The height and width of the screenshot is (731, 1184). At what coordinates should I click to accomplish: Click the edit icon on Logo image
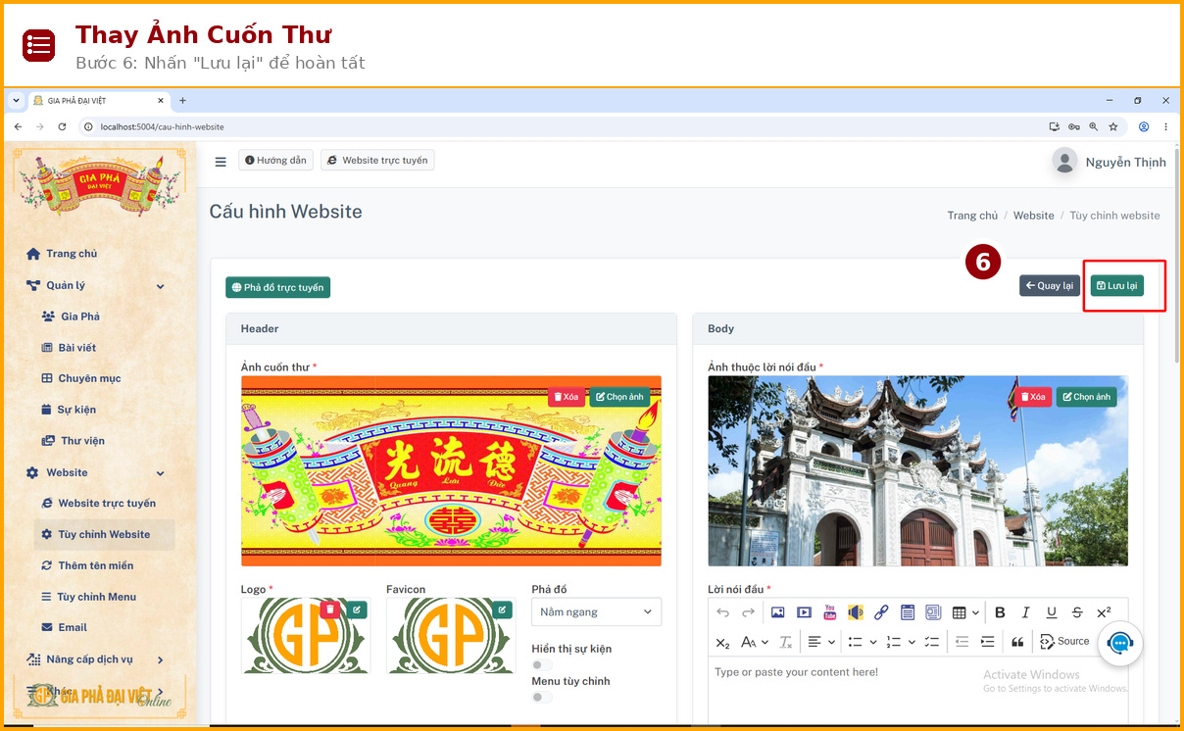click(357, 609)
